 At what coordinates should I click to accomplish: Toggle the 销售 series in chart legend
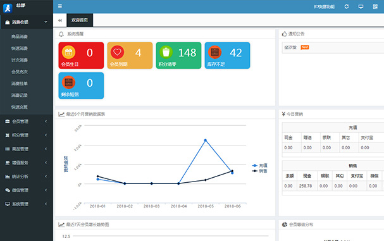(x=260, y=171)
